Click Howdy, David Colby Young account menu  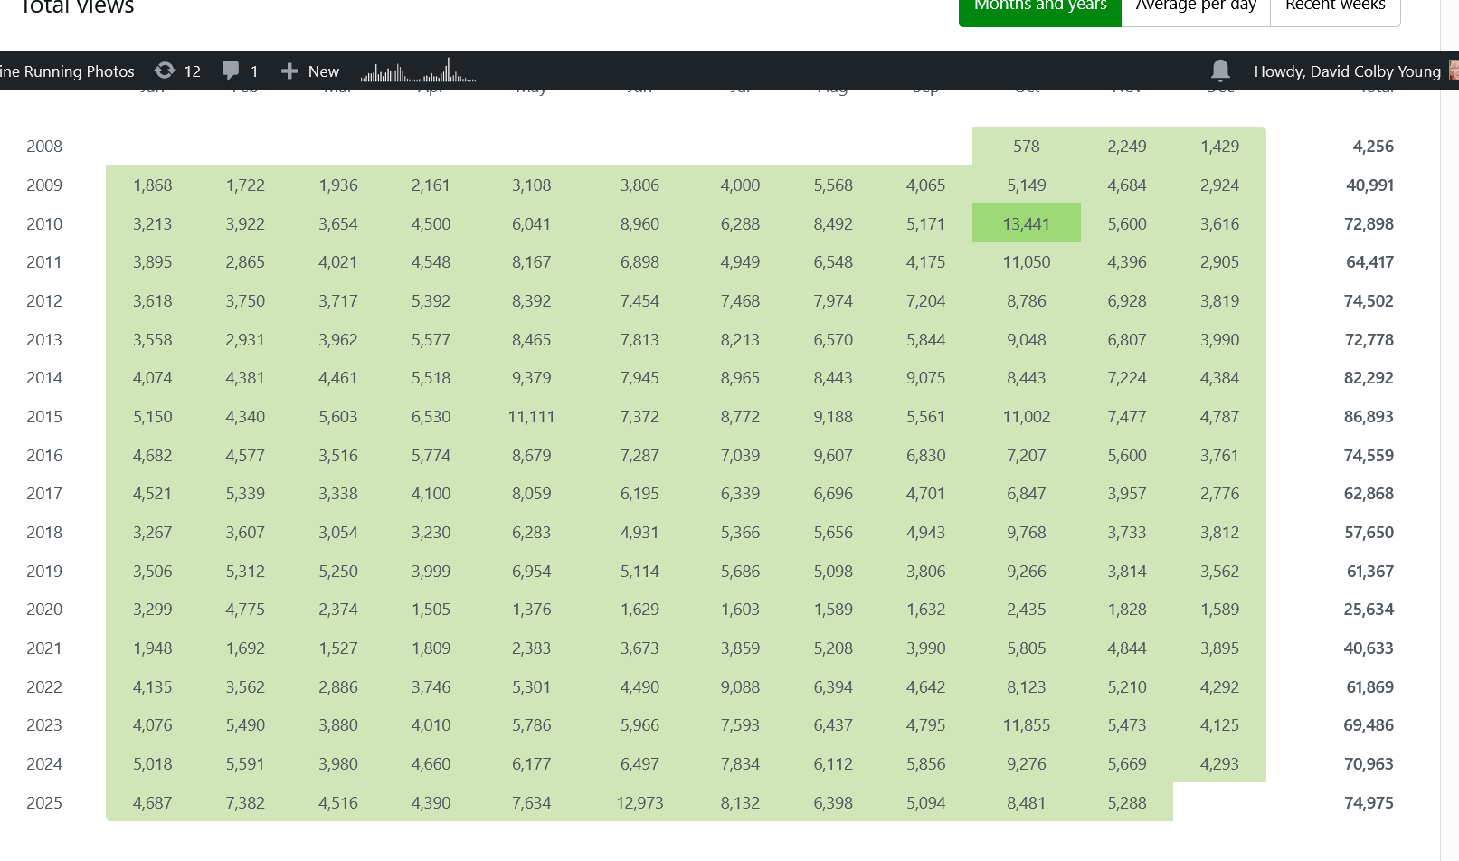tap(1347, 71)
